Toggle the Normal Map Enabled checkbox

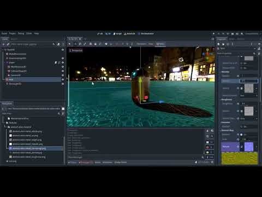[x=241, y=135]
